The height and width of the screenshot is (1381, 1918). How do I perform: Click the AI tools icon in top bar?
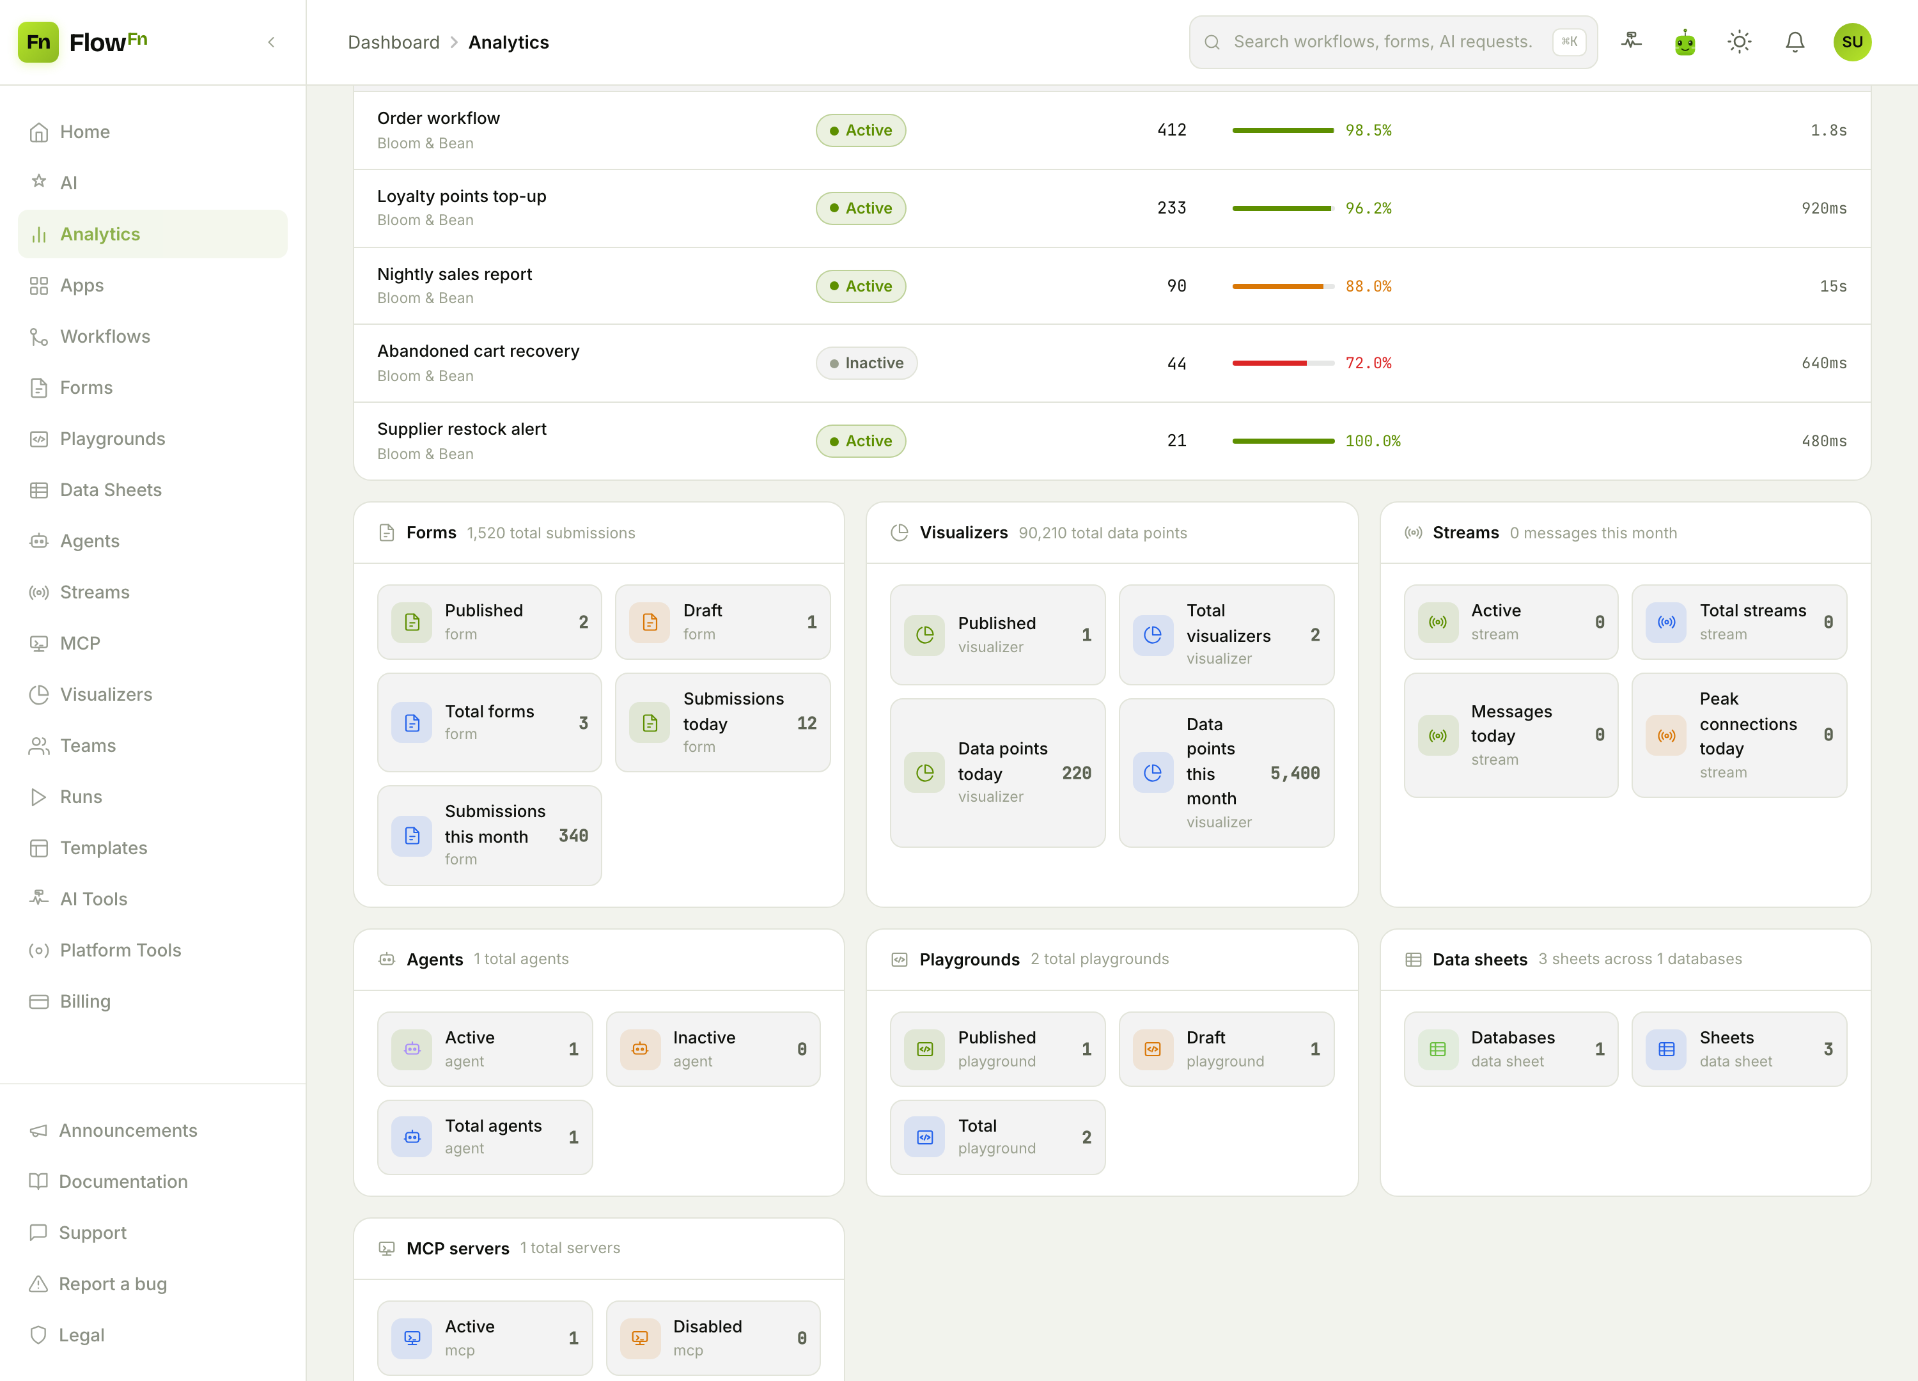(x=1630, y=40)
